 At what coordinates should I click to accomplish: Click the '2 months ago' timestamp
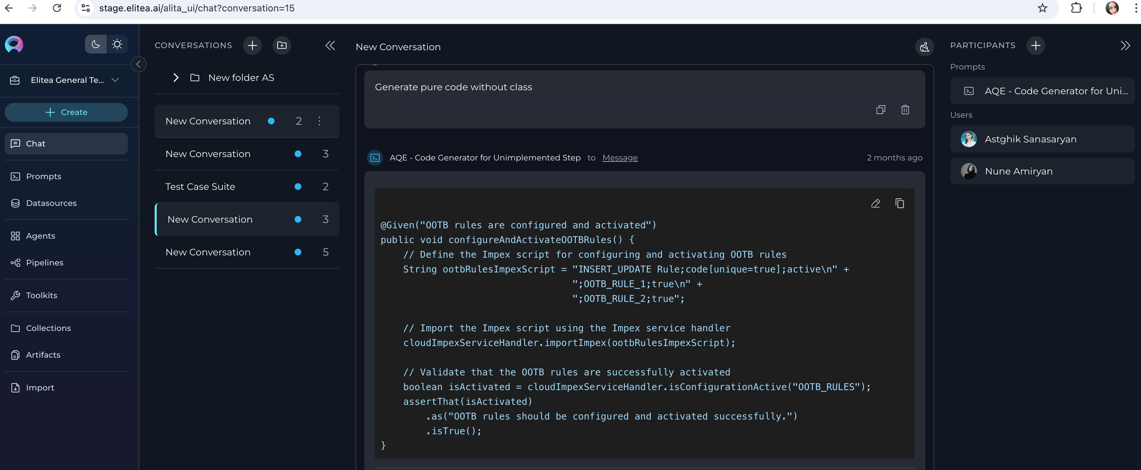[x=894, y=158]
